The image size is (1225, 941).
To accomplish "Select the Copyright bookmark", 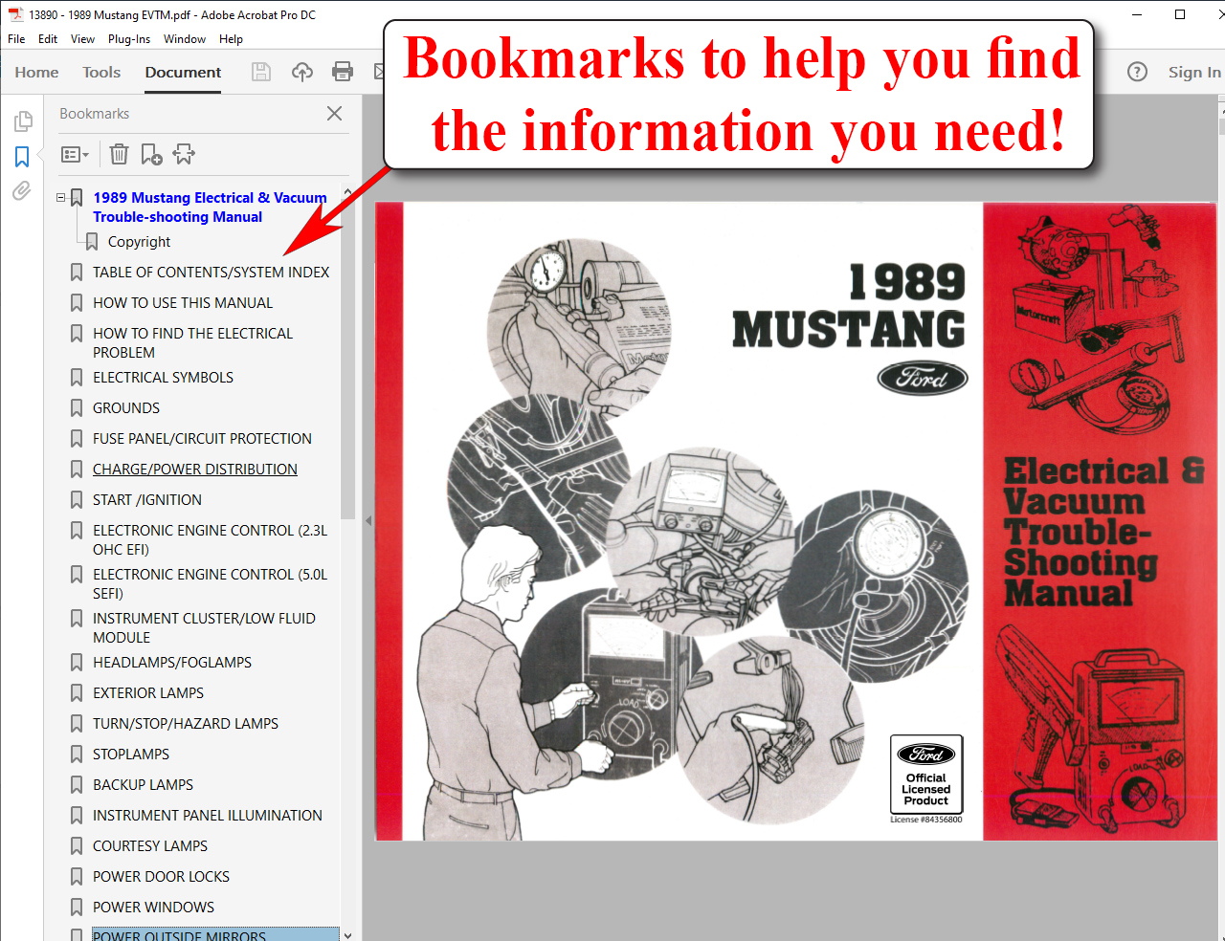I will point(139,242).
